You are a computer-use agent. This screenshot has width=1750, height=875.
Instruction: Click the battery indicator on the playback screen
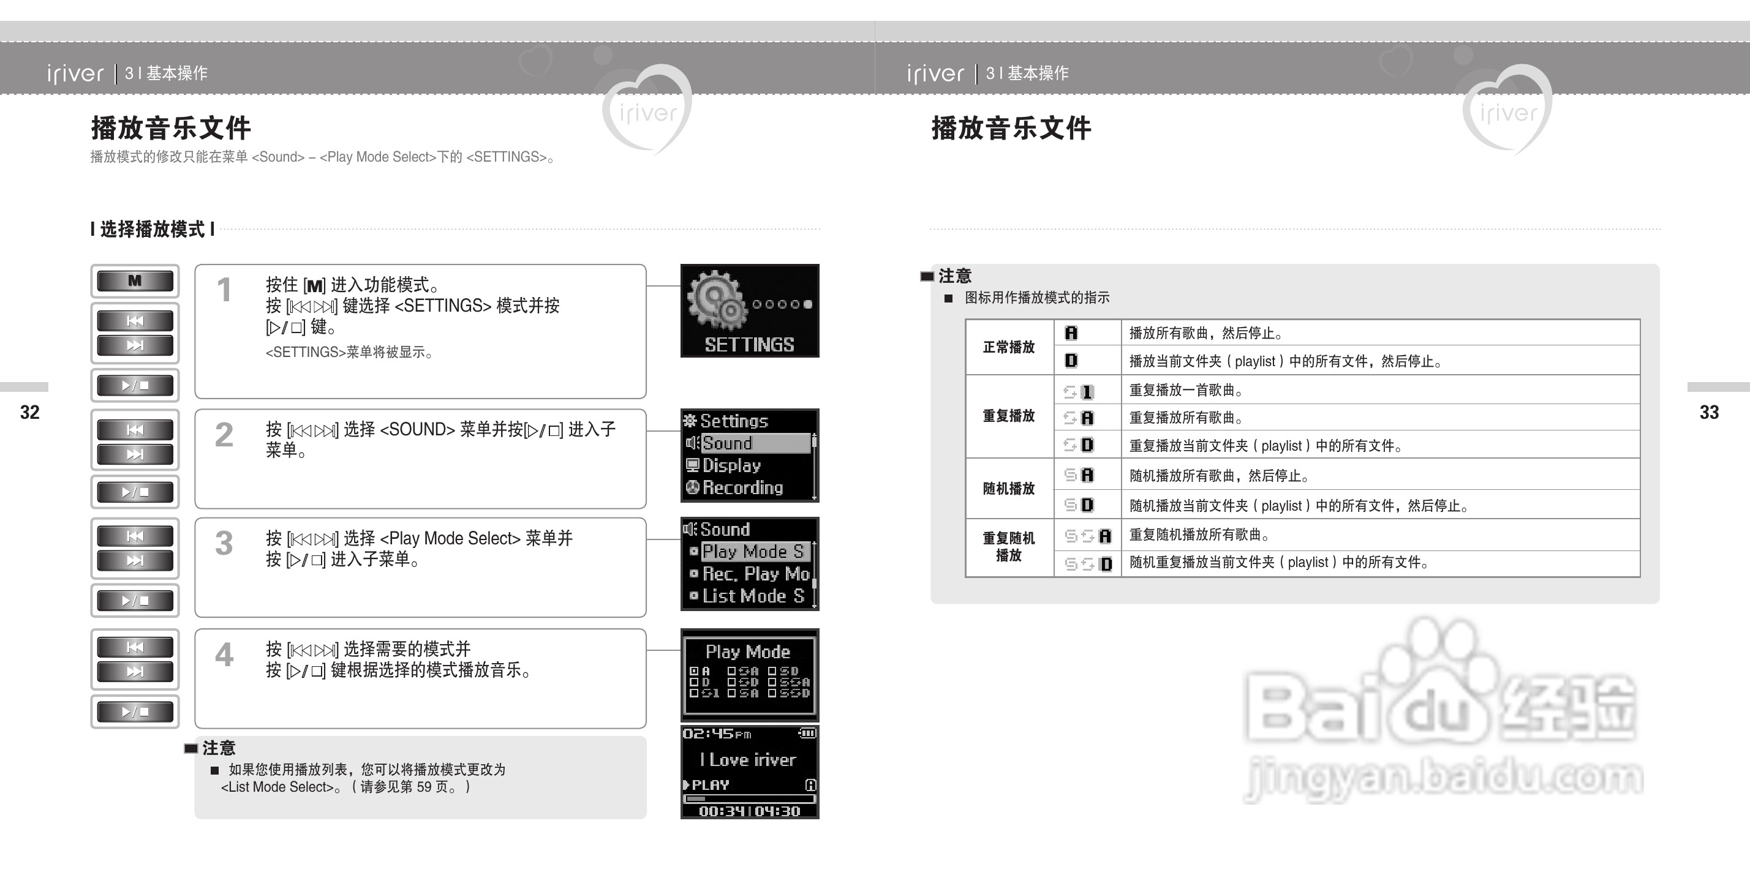point(807,733)
